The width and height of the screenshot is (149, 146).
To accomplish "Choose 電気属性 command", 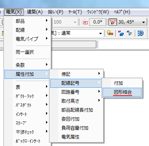I will pos(76,137).
